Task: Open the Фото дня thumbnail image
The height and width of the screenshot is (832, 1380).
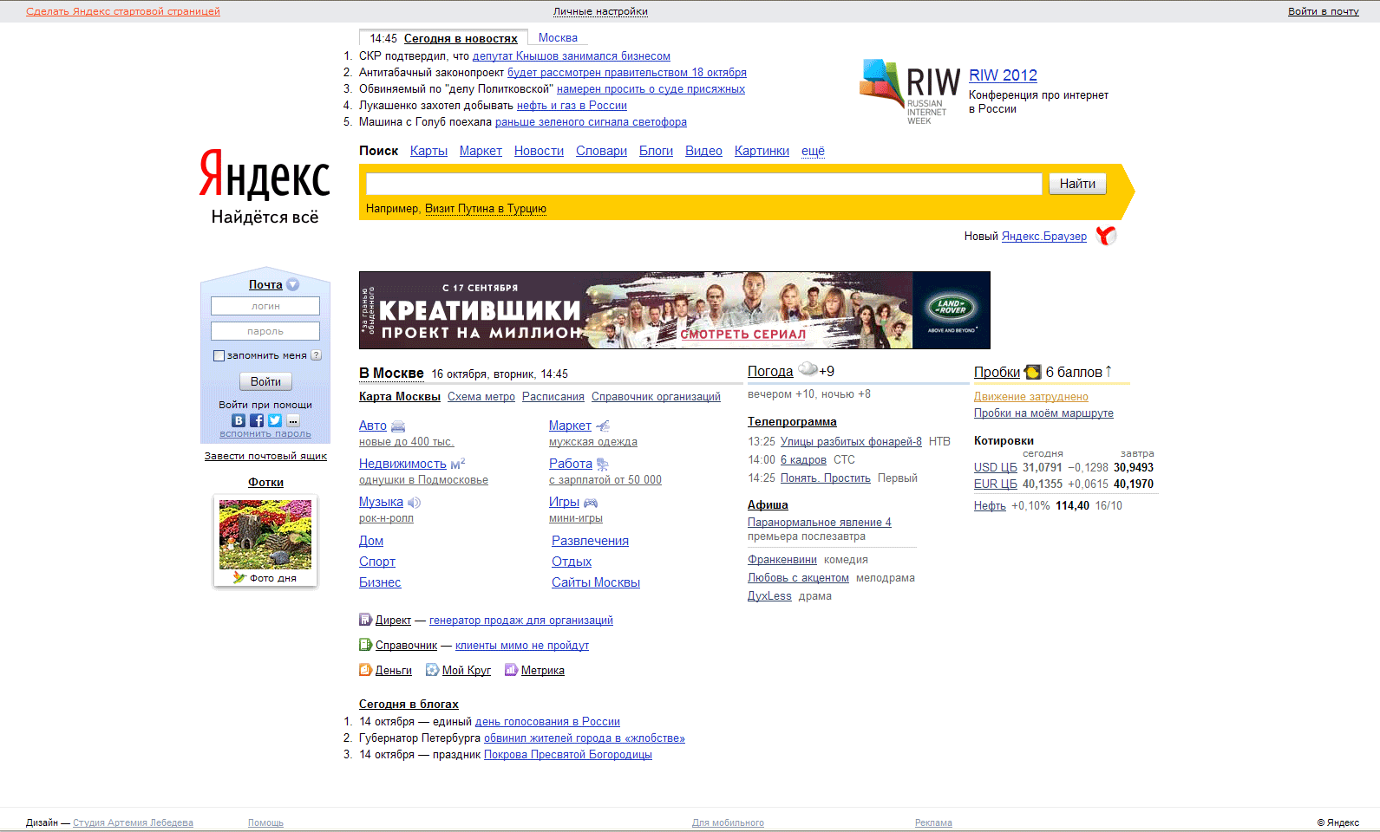Action: pos(265,535)
